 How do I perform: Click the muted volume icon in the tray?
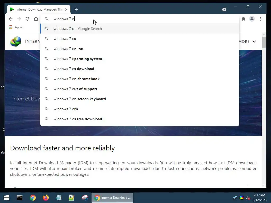[x=248, y=198]
